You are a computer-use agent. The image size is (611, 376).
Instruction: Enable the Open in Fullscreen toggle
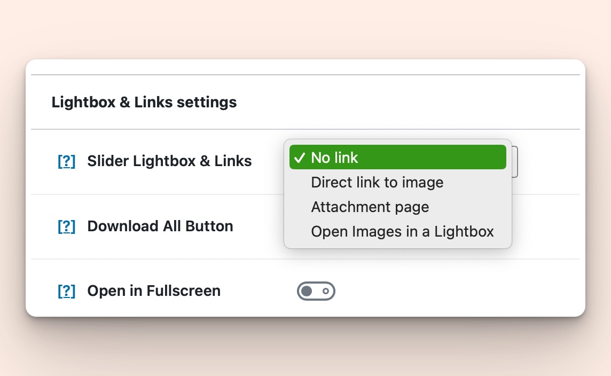click(x=316, y=291)
